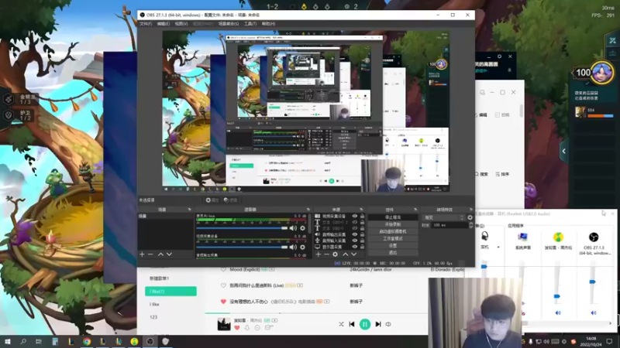Open the Help menu in OBS
Screen dimensions: 620x348
pos(268,24)
